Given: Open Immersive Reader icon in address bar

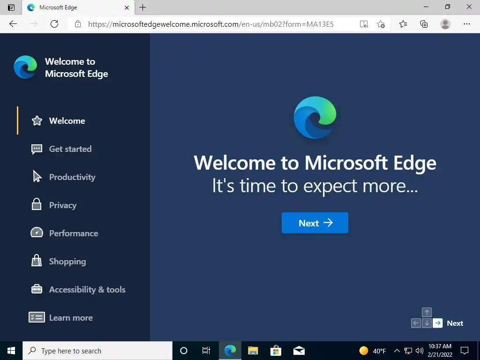Looking at the screenshot, I should [364, 24].
